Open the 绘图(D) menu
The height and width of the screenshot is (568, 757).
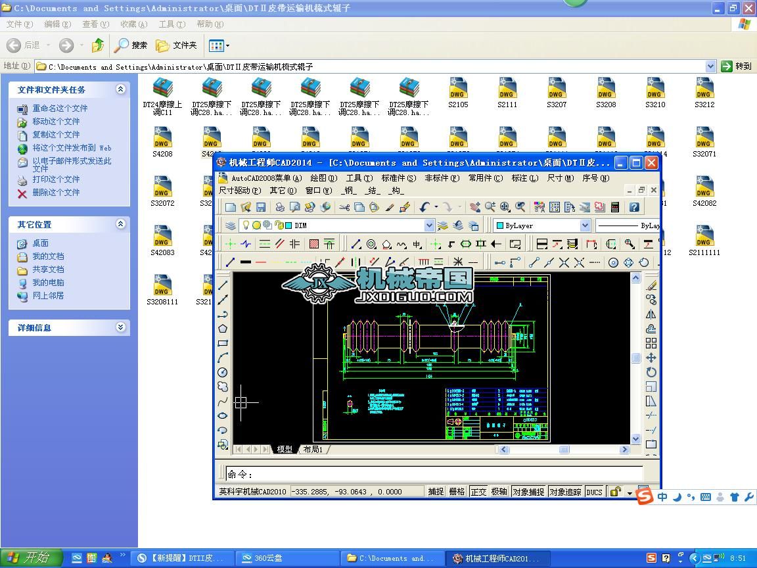pos(323,178)
